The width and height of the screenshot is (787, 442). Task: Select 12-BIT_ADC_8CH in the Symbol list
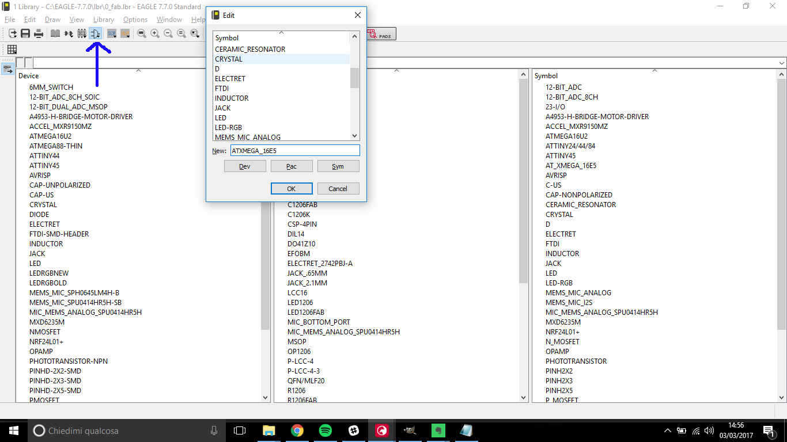pyautogui.click(x=572, y=97)
